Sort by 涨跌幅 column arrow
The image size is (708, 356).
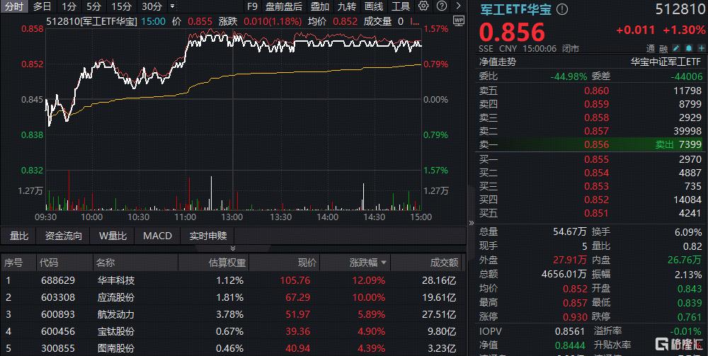point(384,263)
